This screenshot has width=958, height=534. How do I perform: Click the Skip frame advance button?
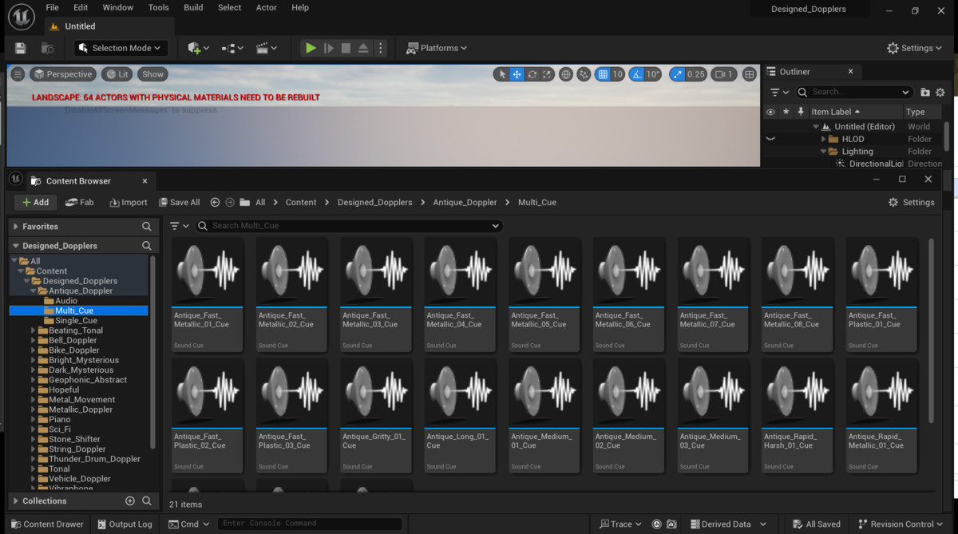click(x=328, y=48)
